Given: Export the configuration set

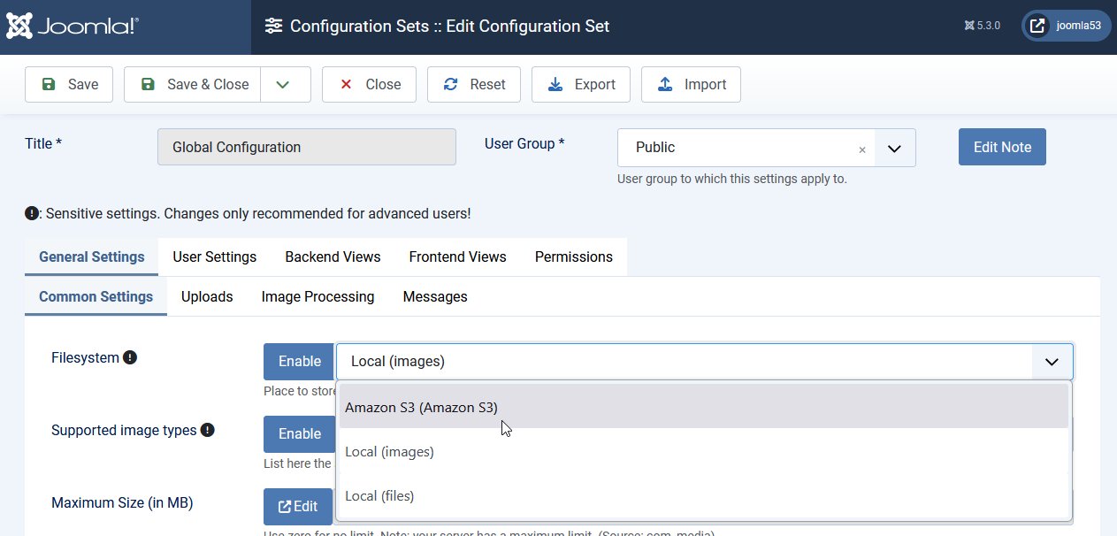Looking at the screenshot, I should click(581, 84).
